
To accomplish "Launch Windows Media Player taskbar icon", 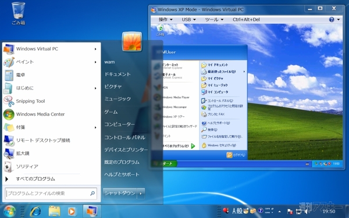I will pos(72,212).
